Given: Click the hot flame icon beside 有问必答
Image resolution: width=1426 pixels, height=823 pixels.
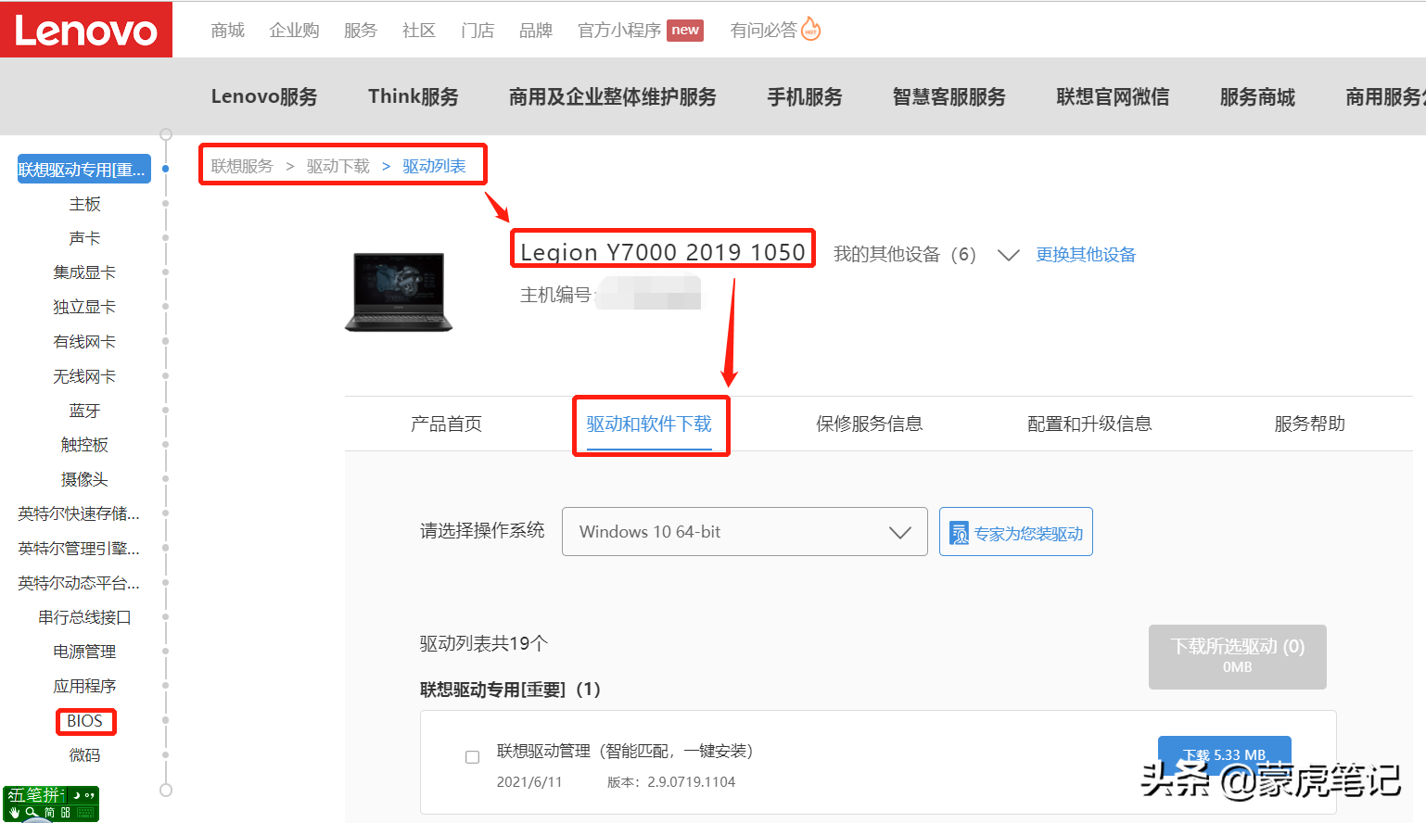Looking at the screenshot, I should click(810, 30).
